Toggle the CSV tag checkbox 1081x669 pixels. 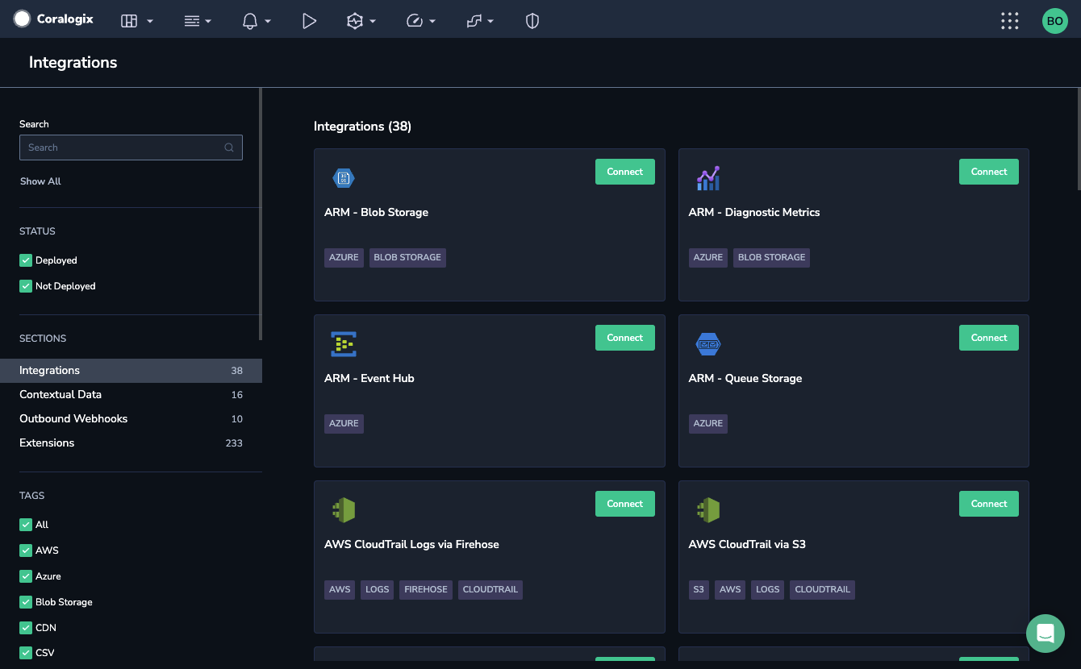click(26, 653)
